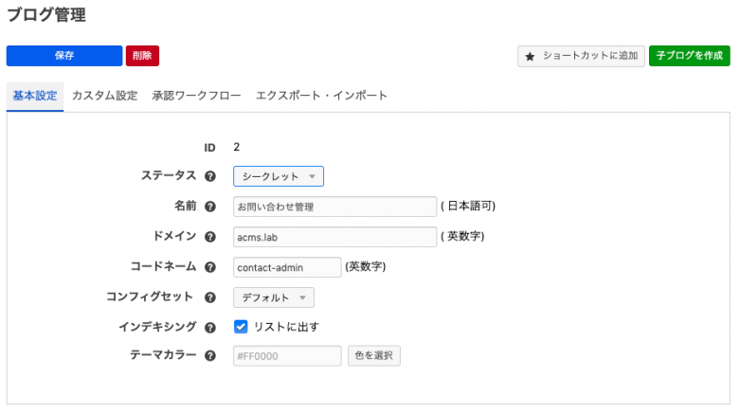Open the シークレット status dropdown
This screenshot has width=739, height=414.
tap(279, 176)
